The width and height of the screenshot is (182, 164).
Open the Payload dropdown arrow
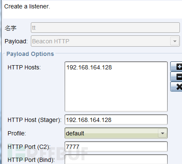pos(175,41)
